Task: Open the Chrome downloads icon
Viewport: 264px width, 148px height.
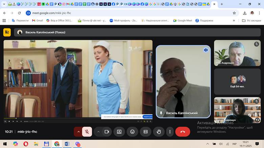Action: point(245,13)
